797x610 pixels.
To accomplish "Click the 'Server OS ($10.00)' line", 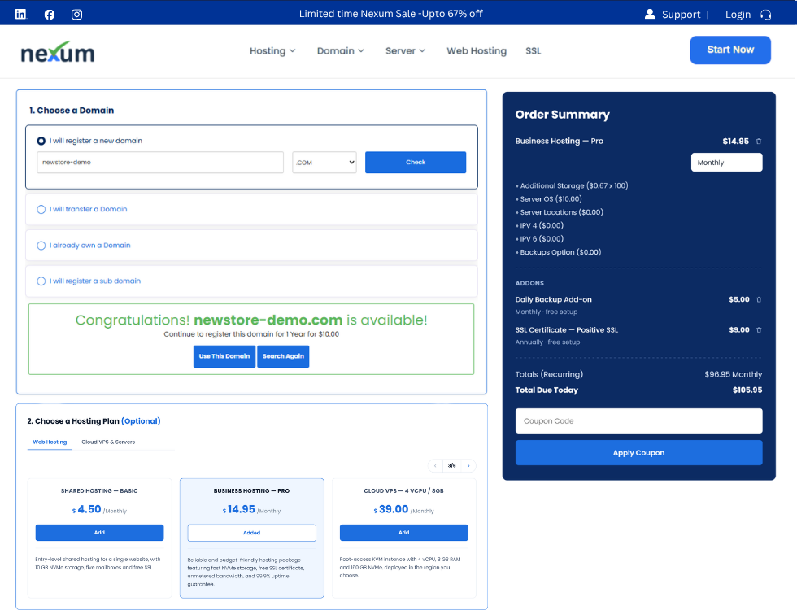I will point(548,198).
